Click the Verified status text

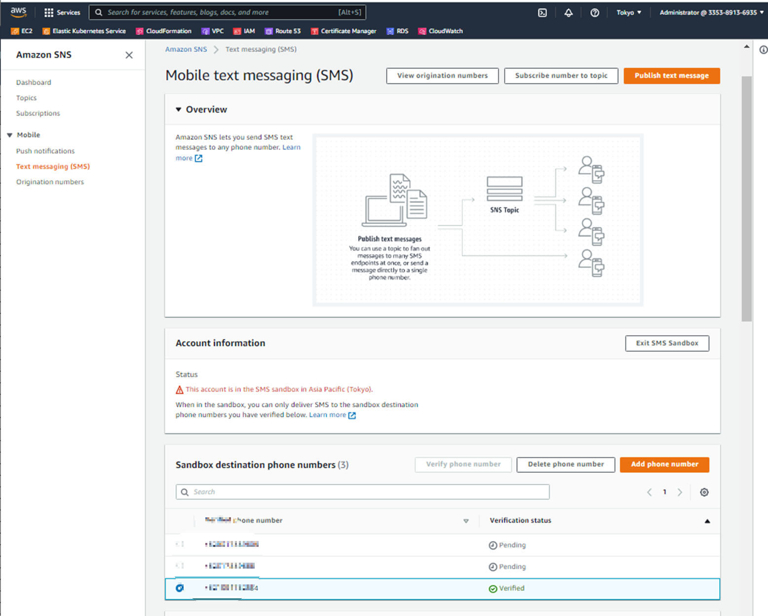point(511,588)
